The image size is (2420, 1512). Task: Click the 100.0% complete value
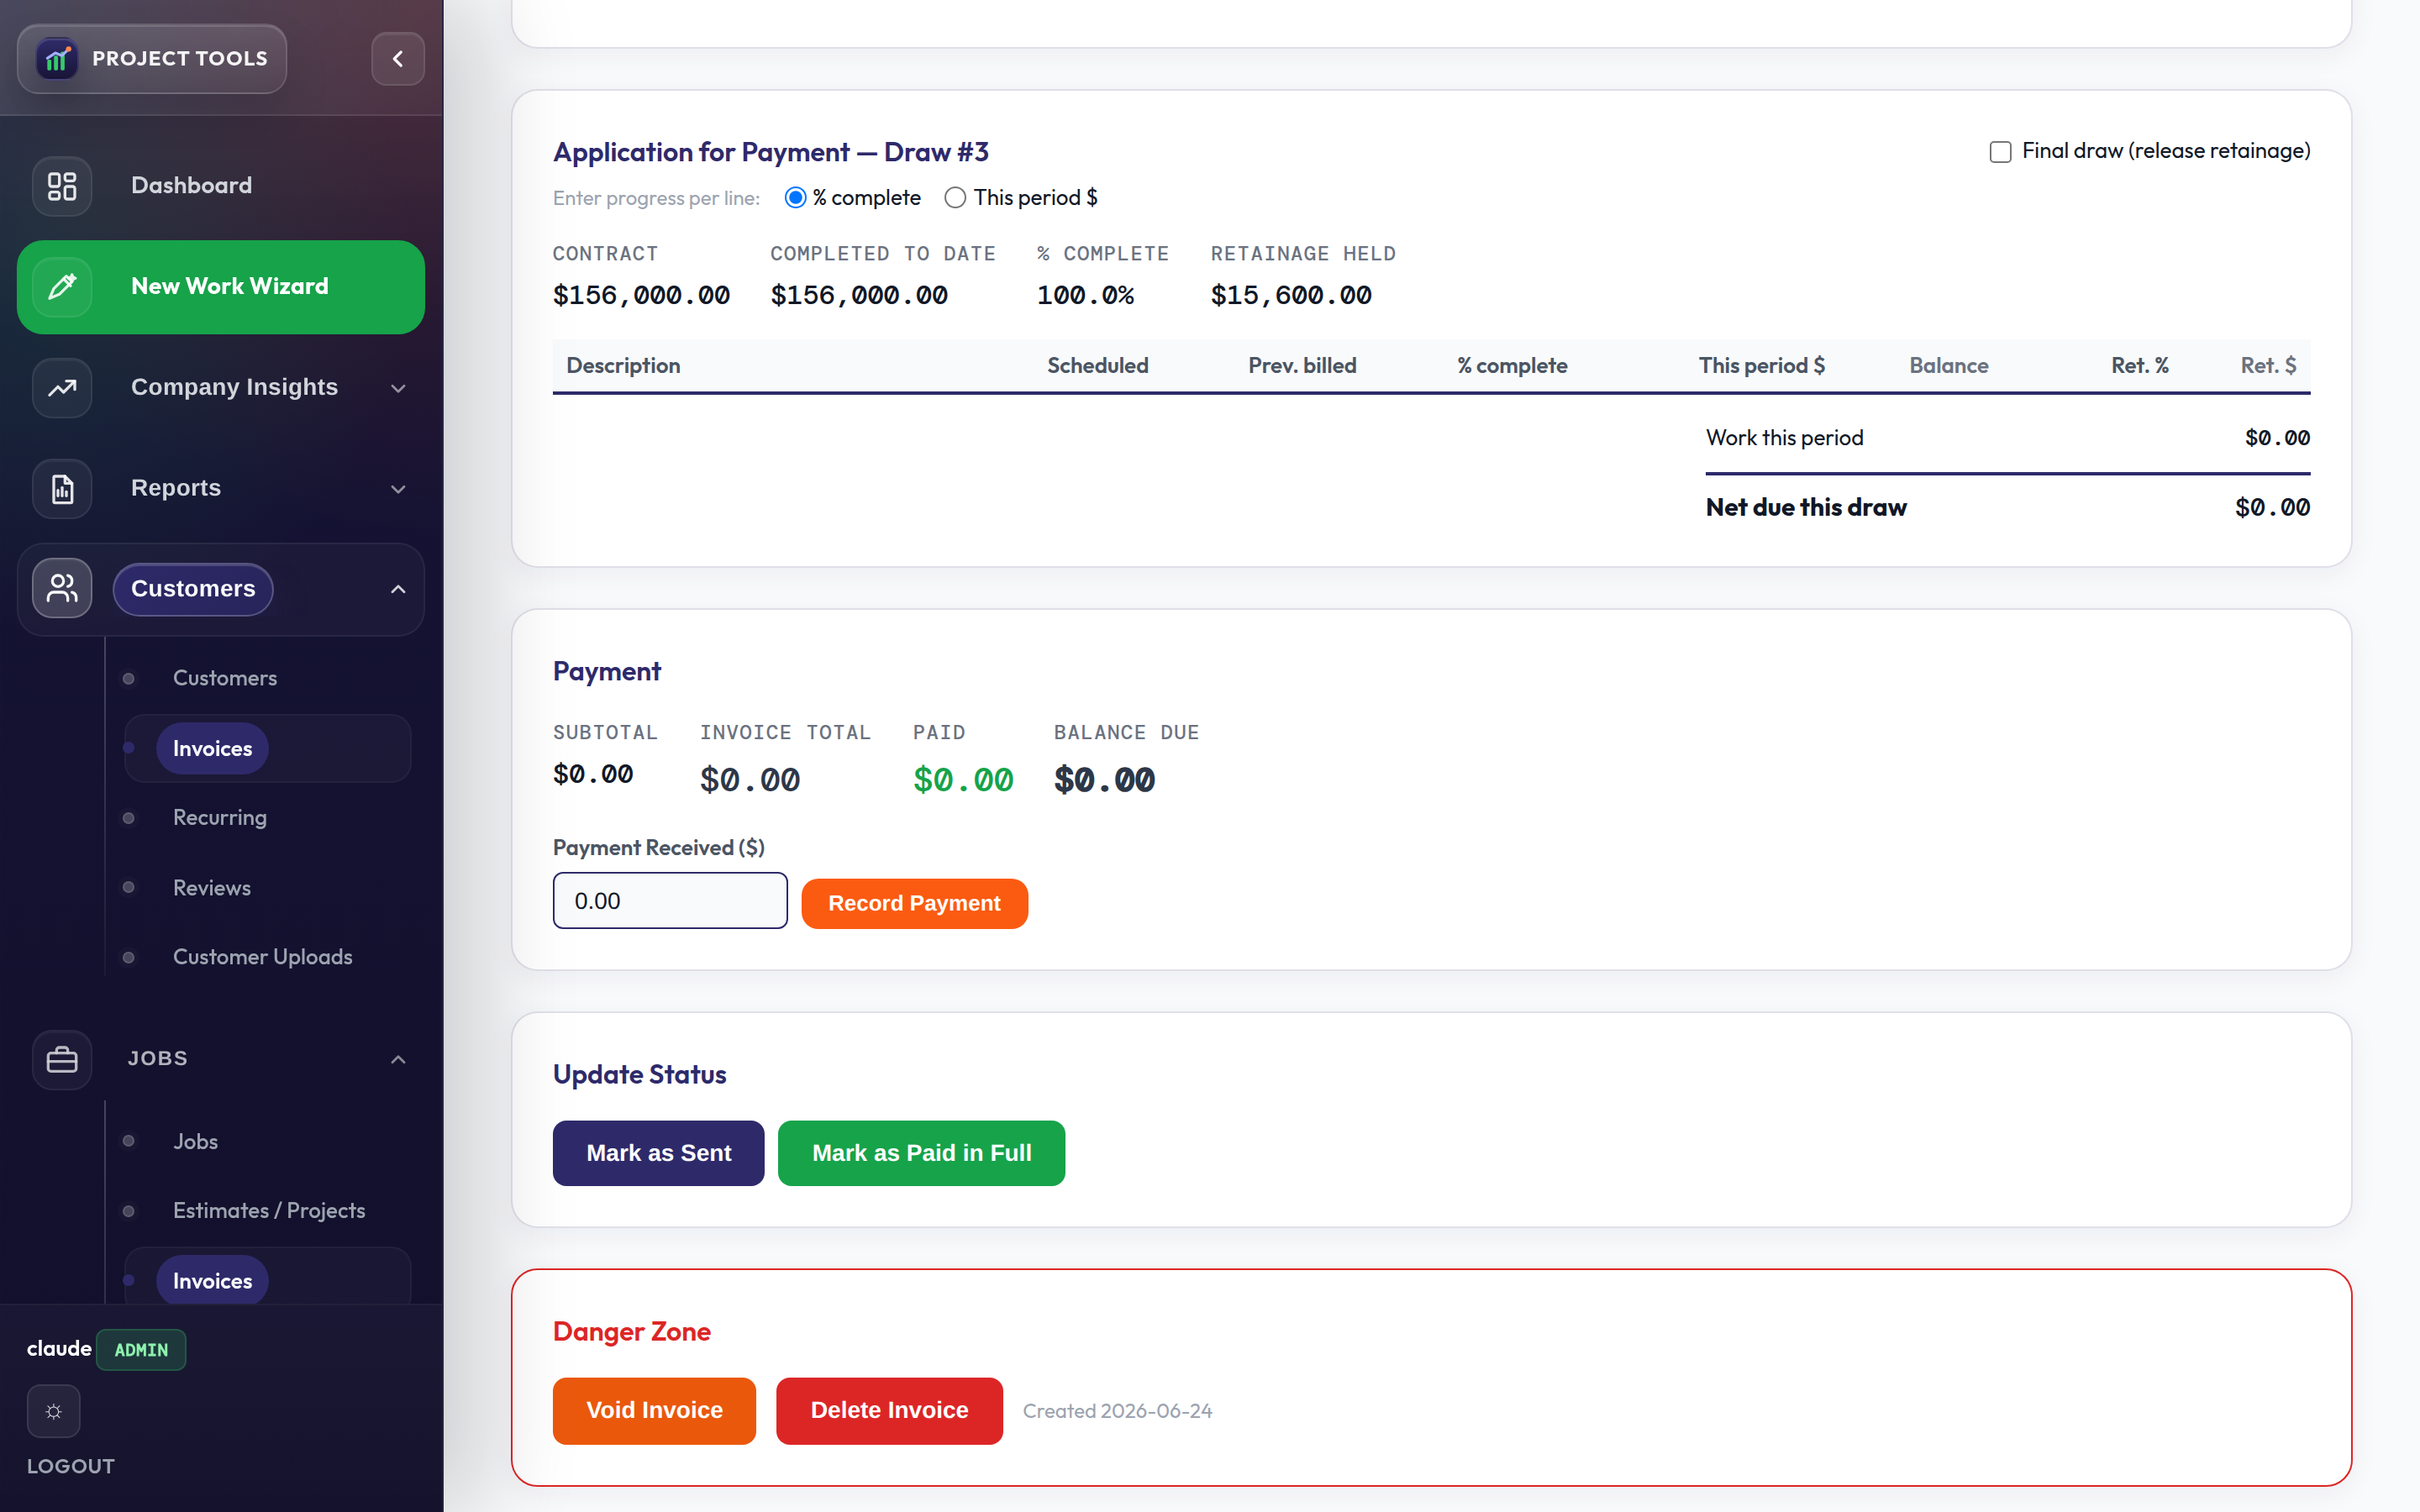tap(1085, 295)
